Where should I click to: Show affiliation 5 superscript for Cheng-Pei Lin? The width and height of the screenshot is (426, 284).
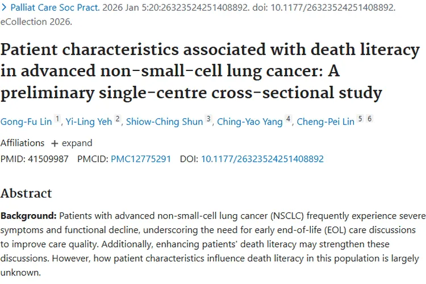360,119
